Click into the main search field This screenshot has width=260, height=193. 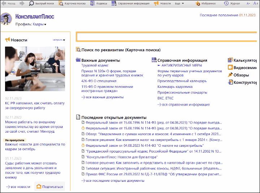[x=166, y=37]
